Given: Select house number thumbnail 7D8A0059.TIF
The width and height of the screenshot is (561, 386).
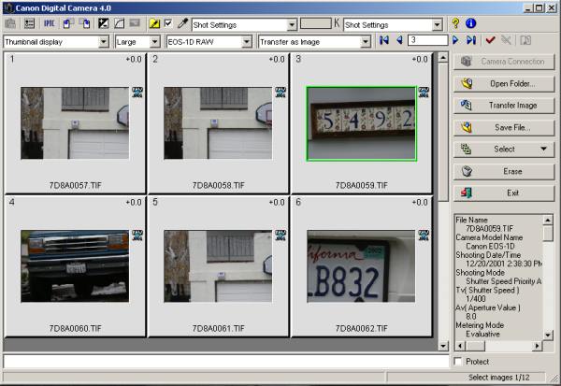Looking at the screenshot, I should pos(361,123).
